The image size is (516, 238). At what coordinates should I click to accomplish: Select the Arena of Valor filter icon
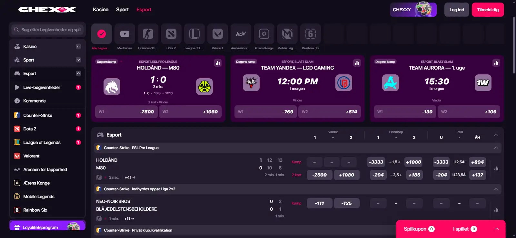[241, 34]
